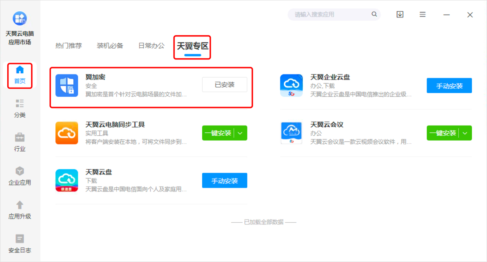Click 手动安装 for 天翼云盘
The height and width of the screenshot is (262, 487).
tap(224, 180)
